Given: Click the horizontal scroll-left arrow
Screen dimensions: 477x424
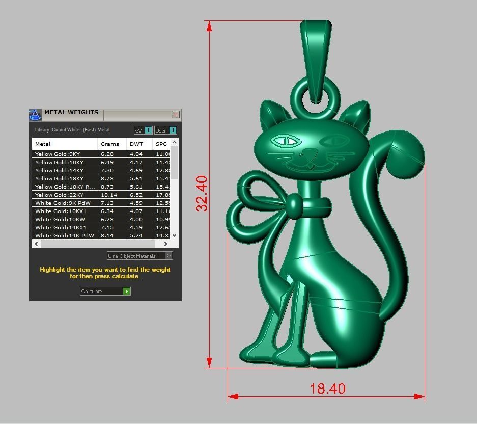Looking at the screenshot, I should coord(36,244).
